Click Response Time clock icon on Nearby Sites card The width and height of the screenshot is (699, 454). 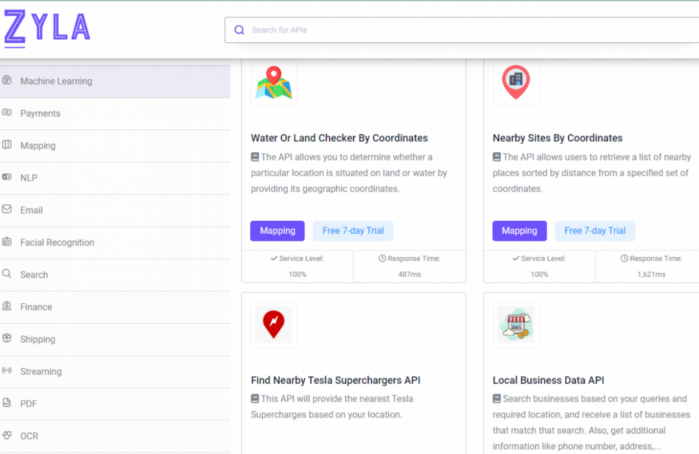624,258
